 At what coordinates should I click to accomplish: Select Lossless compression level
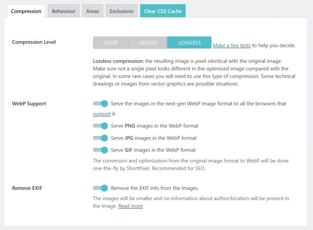coord(189,43)
